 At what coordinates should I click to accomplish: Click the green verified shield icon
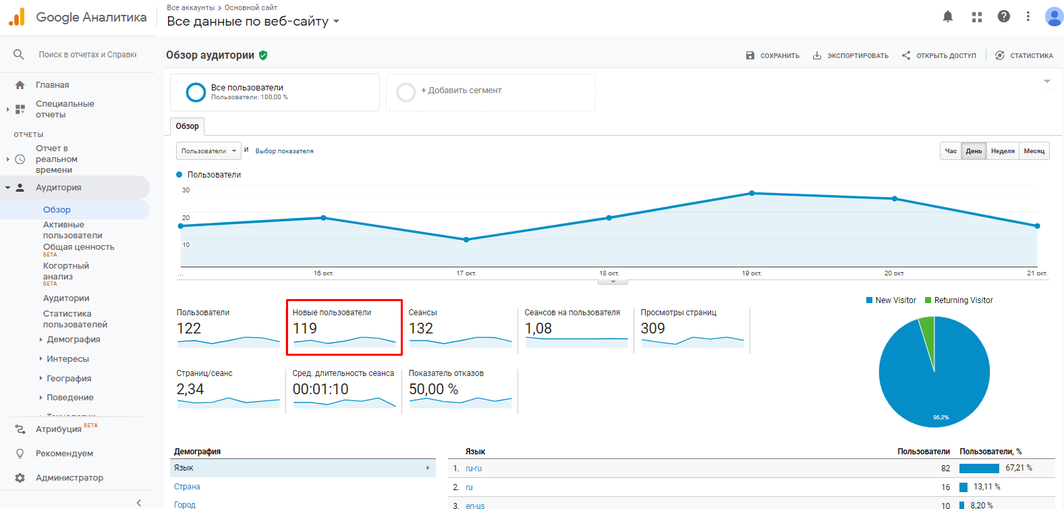click(x=263, y=55)
